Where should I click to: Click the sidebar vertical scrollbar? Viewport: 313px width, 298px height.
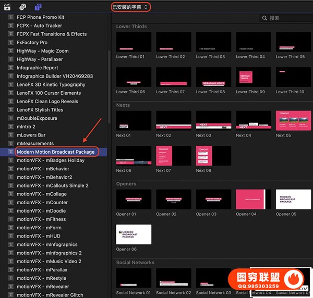pos(109,83)
